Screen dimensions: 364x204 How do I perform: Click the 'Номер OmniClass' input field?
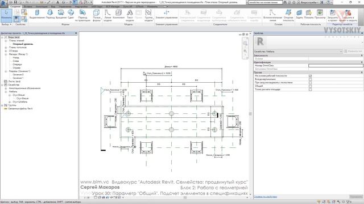point(336,66)
